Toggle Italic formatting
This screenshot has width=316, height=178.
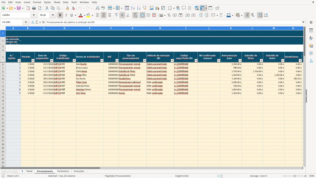click(66, 15)
